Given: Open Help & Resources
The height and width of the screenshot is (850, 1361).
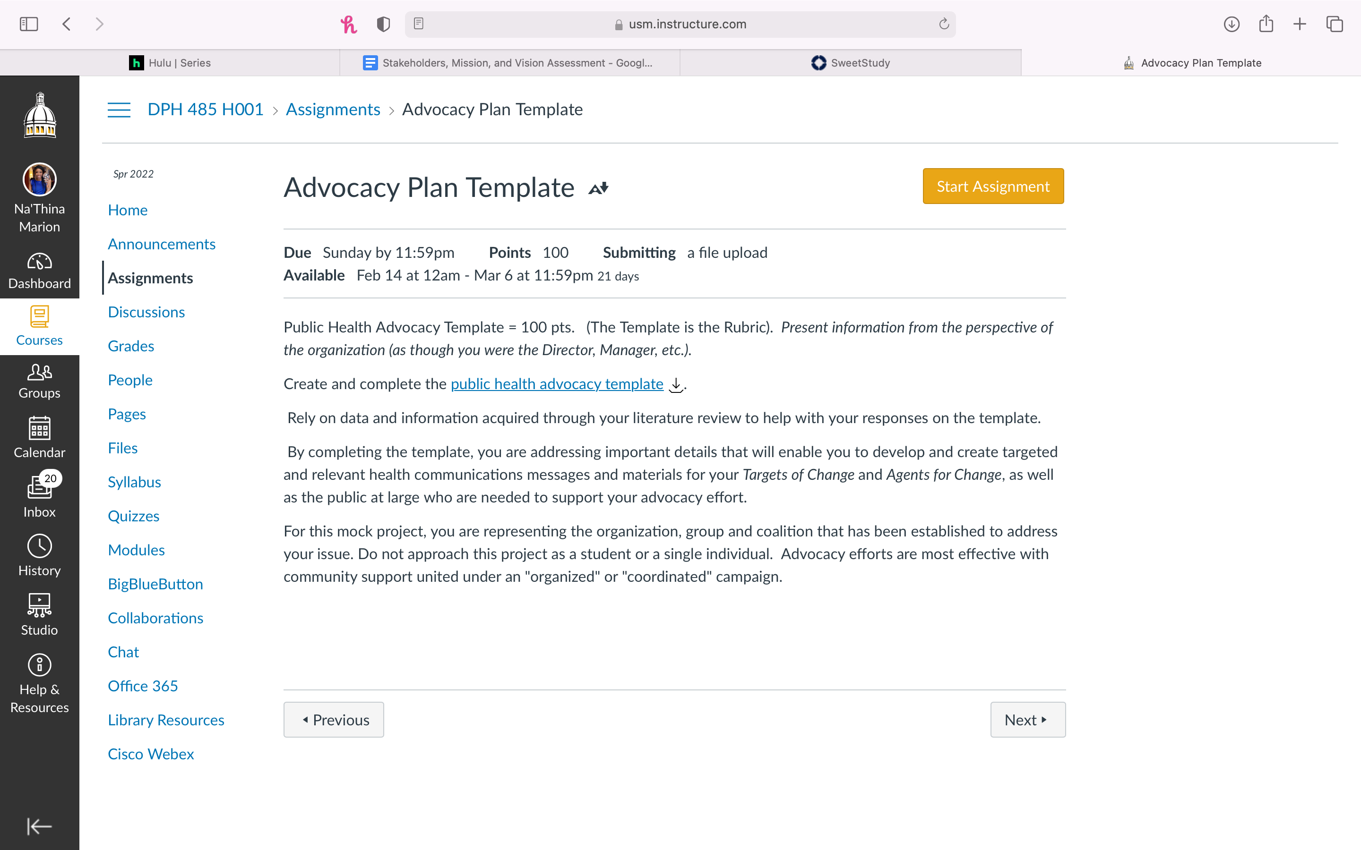Looking at the screenshot, I should [39, 684].
